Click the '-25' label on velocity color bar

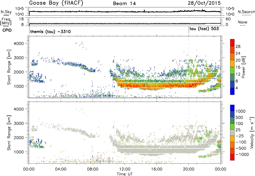pos(240,136)
